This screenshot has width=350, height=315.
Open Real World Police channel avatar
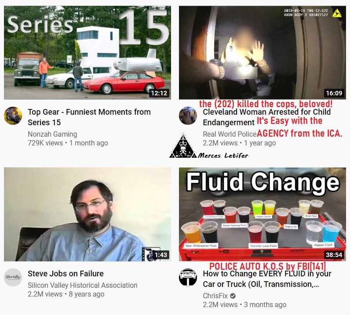(188, 116)
